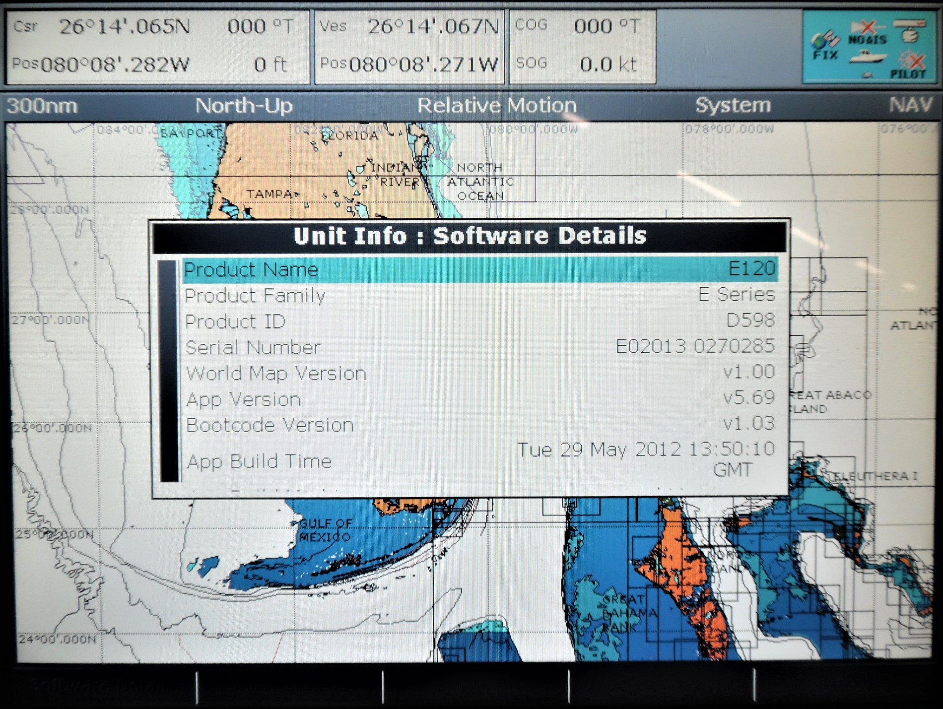The height and width of the screenshot is (709, 943).
Task: Click FLORIDA label on the chart
Action: click(350, 135)
